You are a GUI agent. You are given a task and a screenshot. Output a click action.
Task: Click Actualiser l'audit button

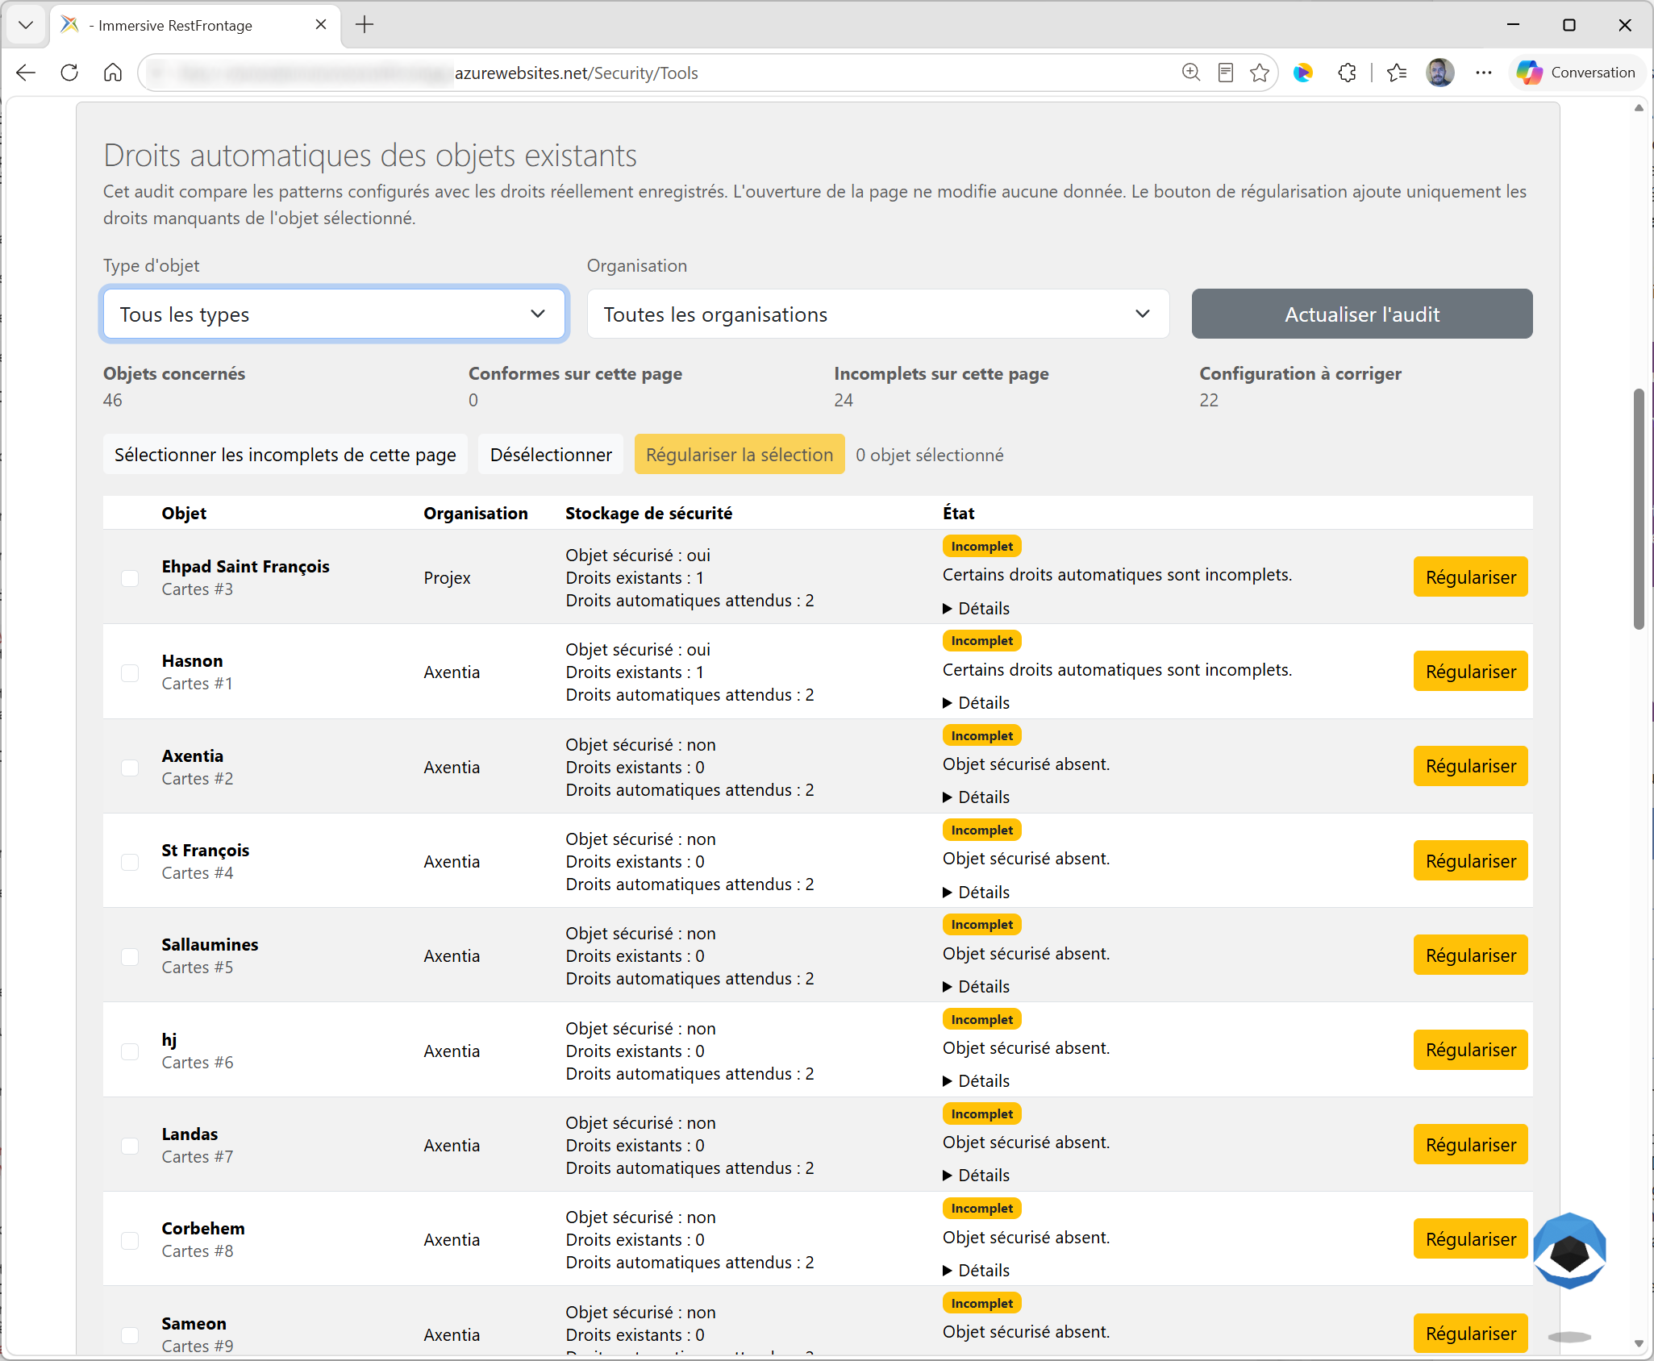tap(1362, 314)
